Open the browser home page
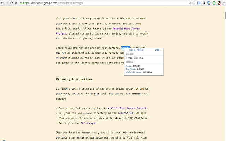 pyautogui.click(x=16, y=3)
